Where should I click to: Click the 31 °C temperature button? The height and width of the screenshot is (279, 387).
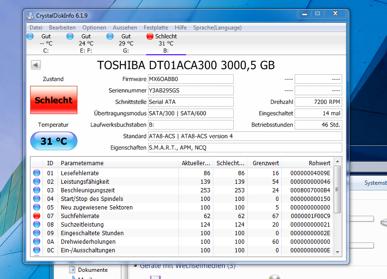(x=54, y=141)
